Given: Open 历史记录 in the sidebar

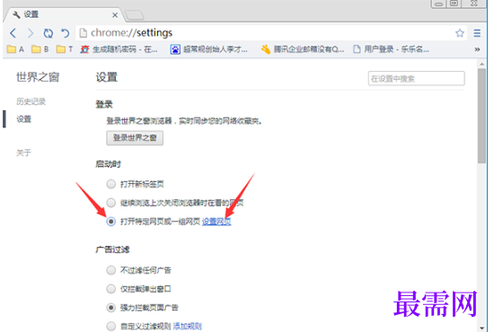Looking at the screenshot, I should (x=31, y=101).
